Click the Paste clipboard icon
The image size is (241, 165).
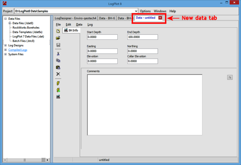(58, 67)
